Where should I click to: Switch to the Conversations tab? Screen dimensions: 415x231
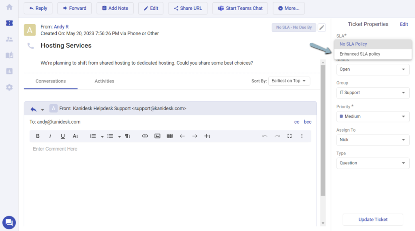[51, 81]
